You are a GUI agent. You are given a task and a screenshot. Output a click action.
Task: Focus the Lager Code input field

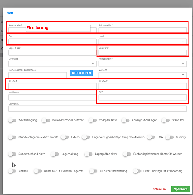pyautogui.click(x=52, y=53)
